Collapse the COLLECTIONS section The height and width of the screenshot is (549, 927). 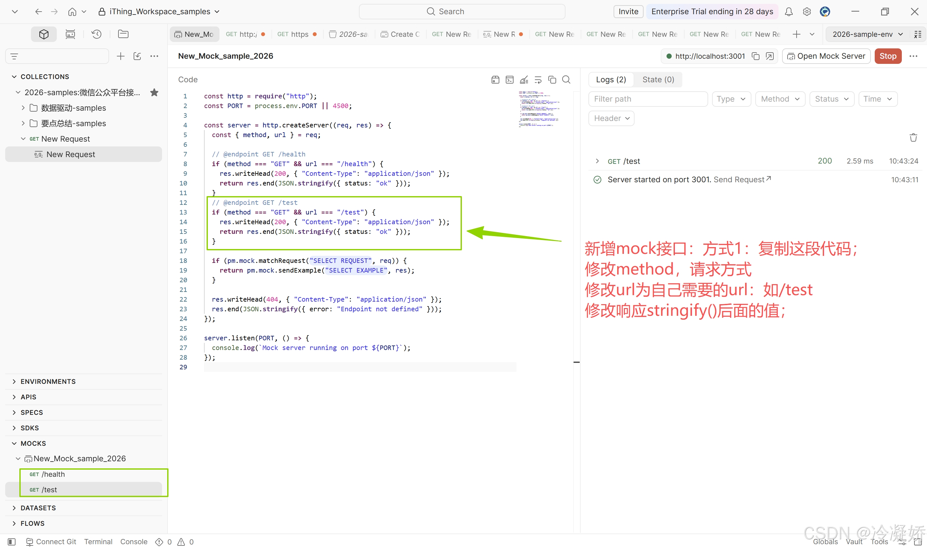(14, 76)
